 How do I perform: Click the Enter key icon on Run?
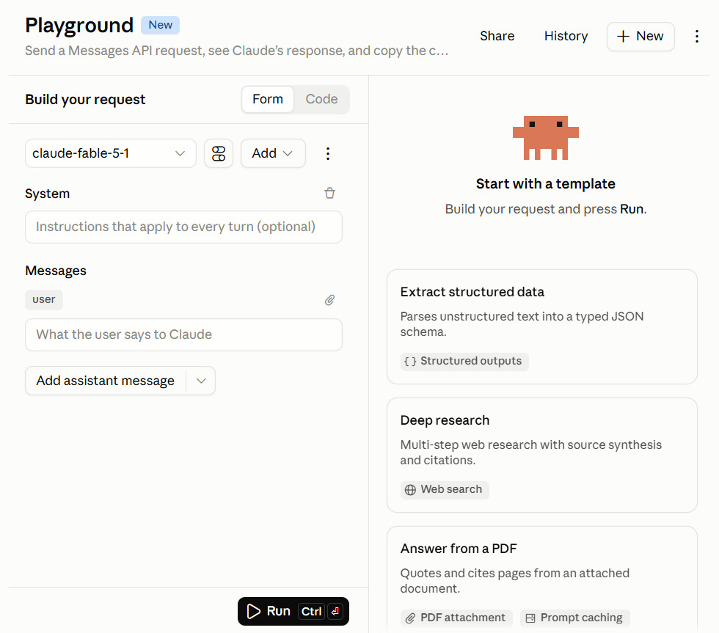coord(335,611)
